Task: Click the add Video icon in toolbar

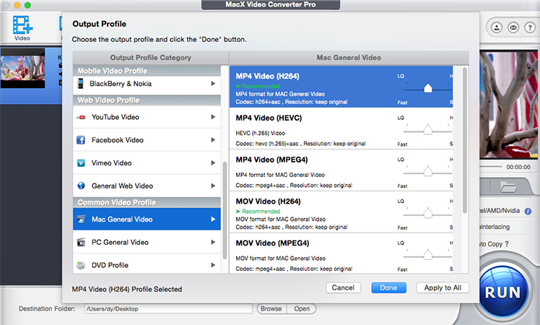Action: pyautogui.click(x=22, y=28)
